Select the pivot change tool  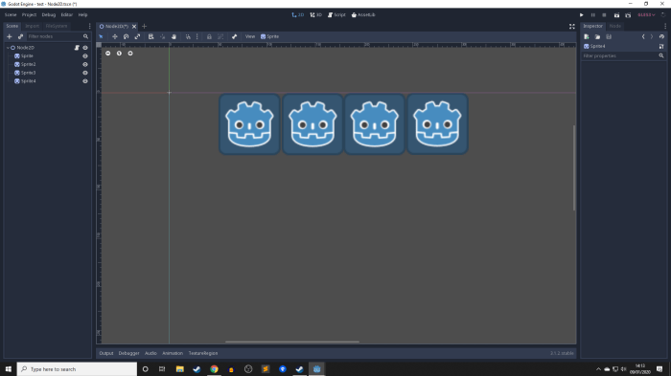pyautogui.click(x=162, y=36)
